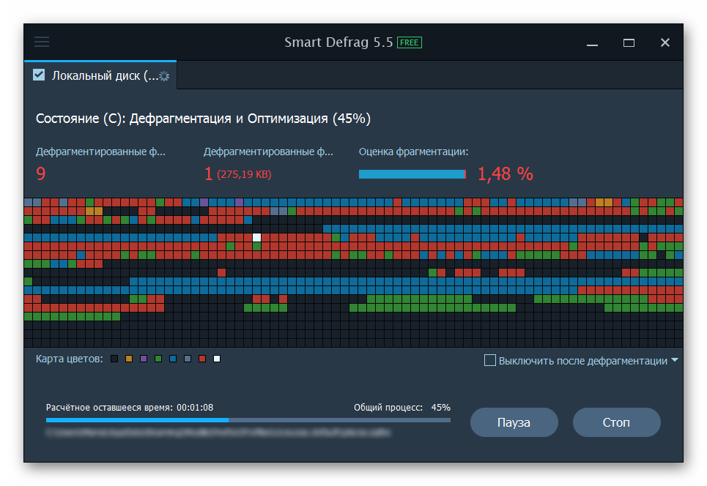
Task: Click the Состояние (C) status heading
Action: coord(203,119)
